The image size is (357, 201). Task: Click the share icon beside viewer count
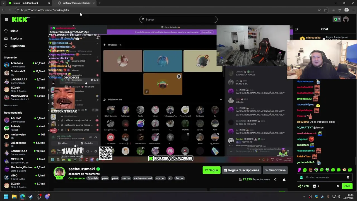[x=275, y=180]
